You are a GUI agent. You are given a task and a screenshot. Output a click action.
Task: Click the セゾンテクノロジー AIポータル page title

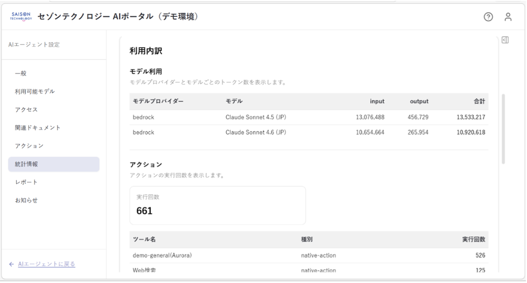(118, 16)
